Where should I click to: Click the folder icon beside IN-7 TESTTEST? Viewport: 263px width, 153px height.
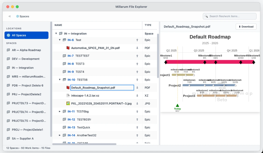point(64,56)
